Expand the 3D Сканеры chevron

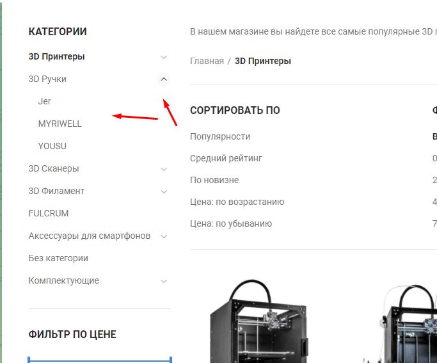click(164, 169)
